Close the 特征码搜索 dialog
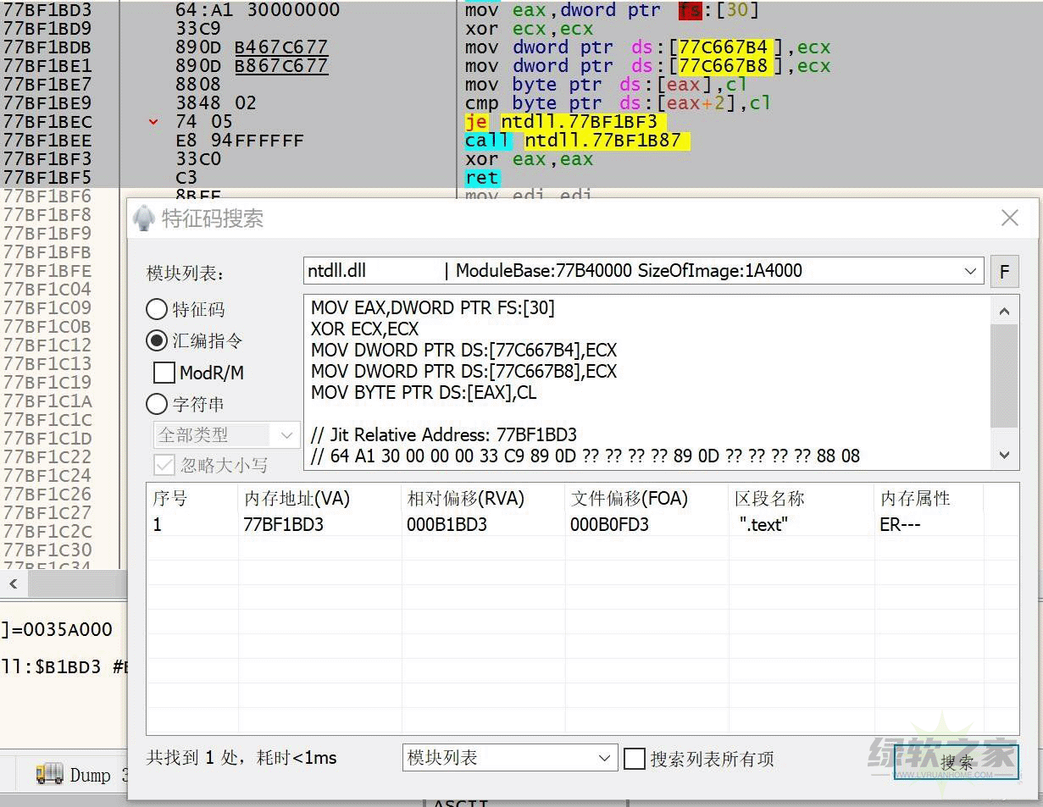1043x807 pixels. click(x=1009, y=218)
